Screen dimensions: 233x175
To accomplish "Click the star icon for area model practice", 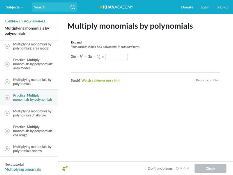I will click(7, 64).
